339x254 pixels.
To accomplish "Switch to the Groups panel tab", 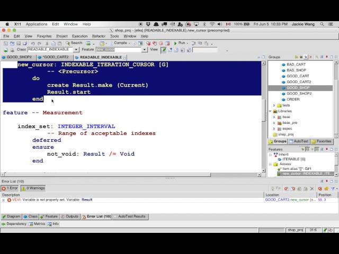I will [x=278, y=141].
